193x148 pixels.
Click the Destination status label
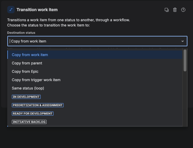pyautogui.click(x=21, y=33)
